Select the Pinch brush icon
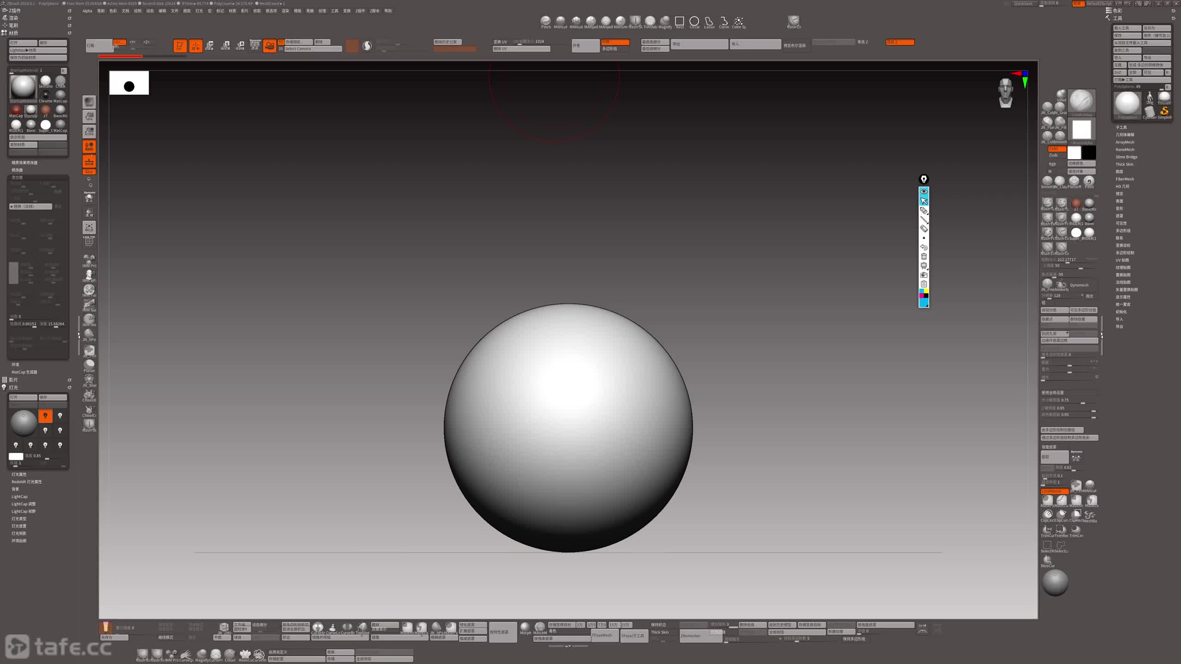This screenshot has width=1181, height=664. point(545,21)
